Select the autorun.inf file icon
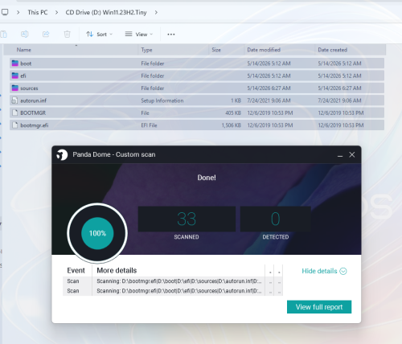Screen dimensions: 402x344 coord(14,100)
